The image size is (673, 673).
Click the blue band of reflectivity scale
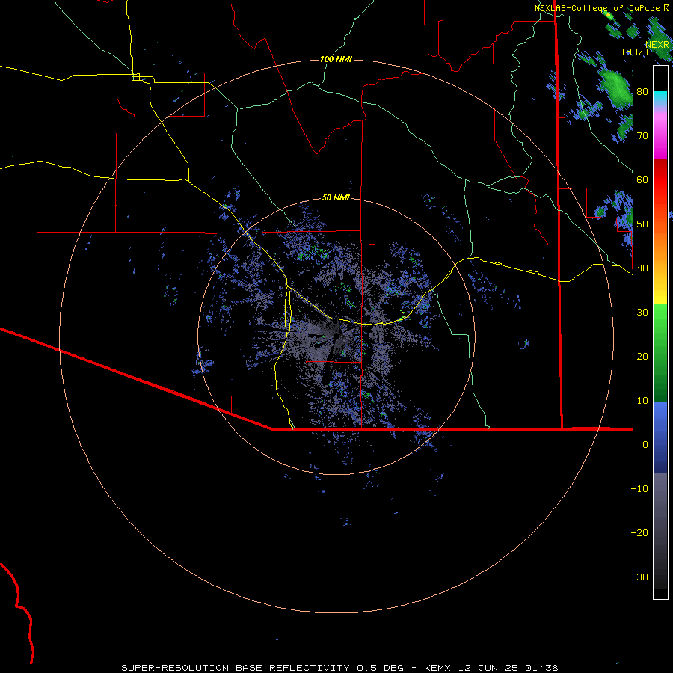point(660,437)
